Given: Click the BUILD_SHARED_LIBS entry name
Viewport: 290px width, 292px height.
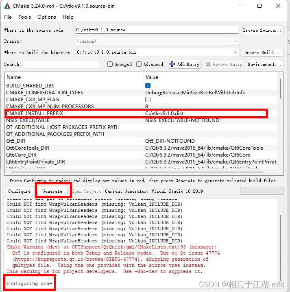Looking at the screenshot, I should coord(31,86).
